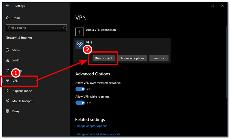
Task: Open Change adapter options link
Action: click(x=91, y=126)
